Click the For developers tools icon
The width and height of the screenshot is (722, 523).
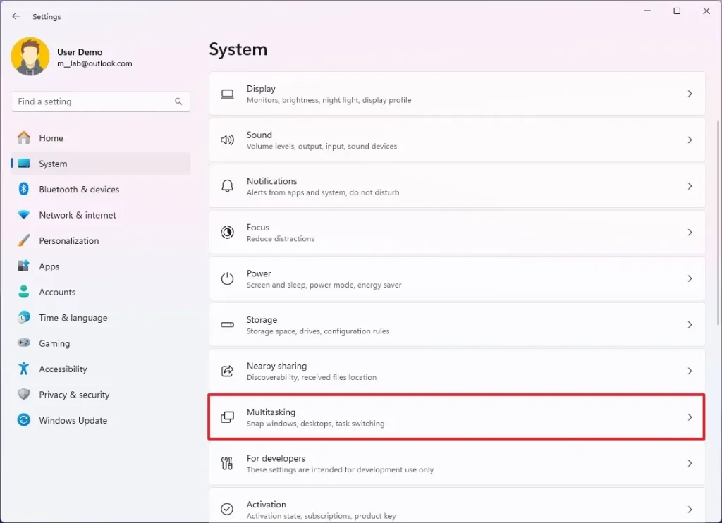point(227,463)
